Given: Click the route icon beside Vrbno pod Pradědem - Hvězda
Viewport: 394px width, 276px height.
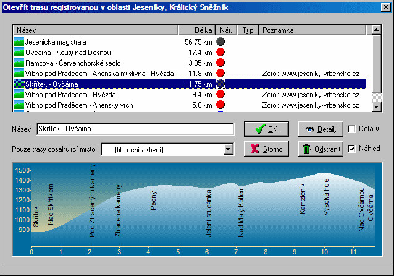Looking at the screenshot, I should (x=19, y=95).
